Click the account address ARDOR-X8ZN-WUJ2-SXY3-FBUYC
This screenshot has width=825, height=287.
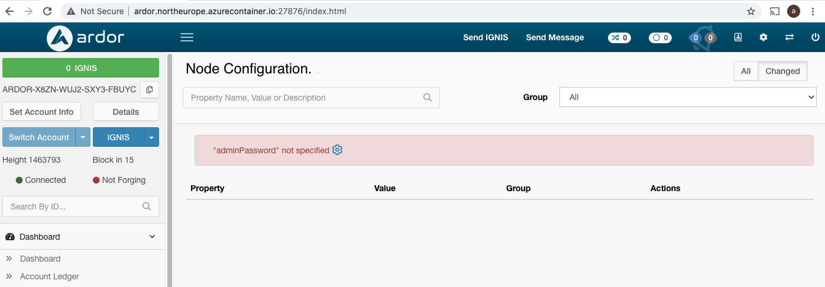click(69, 89)
